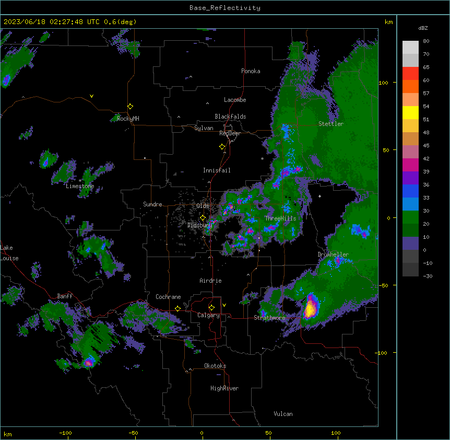Click the 60 dBZ orange color swatch

[x=410, y=86]
